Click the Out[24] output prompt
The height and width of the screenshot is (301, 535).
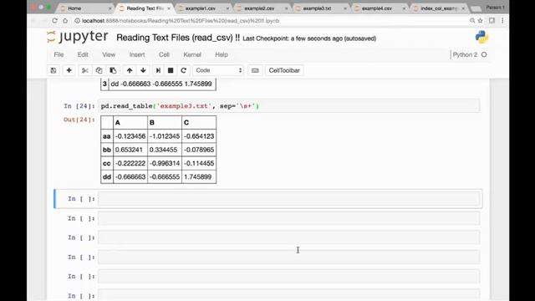(79, 120)
